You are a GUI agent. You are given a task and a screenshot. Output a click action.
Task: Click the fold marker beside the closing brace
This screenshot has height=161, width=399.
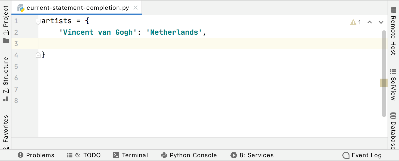pos(38,55)
